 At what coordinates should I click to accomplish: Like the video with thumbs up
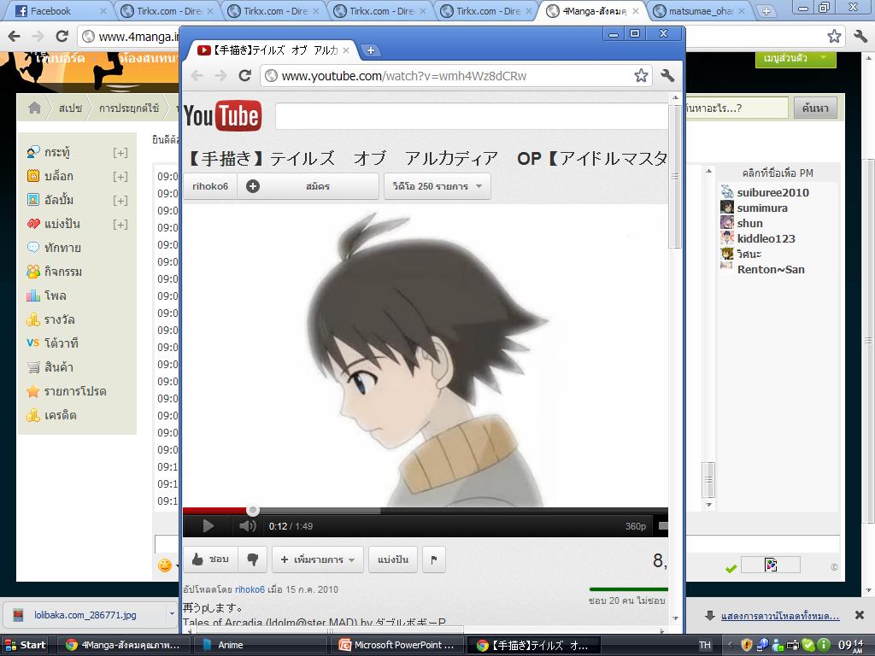pos(210,559)
